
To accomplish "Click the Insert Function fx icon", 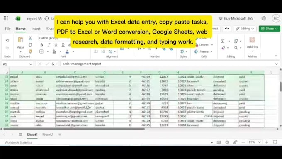I will [x=53, y=64].
